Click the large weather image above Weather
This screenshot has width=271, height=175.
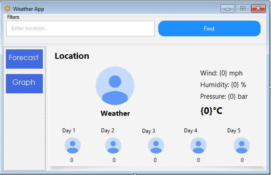coord(115,86)
